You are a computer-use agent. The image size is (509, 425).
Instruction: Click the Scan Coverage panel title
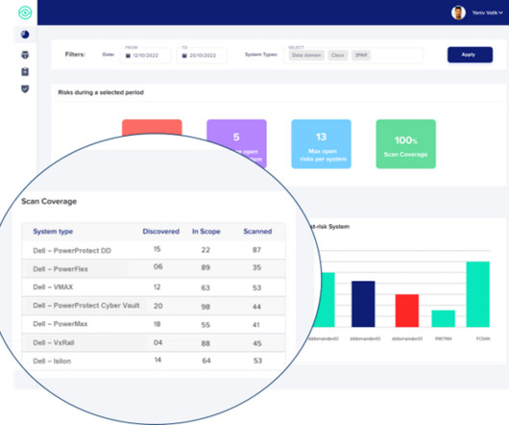tap(49, 202)
